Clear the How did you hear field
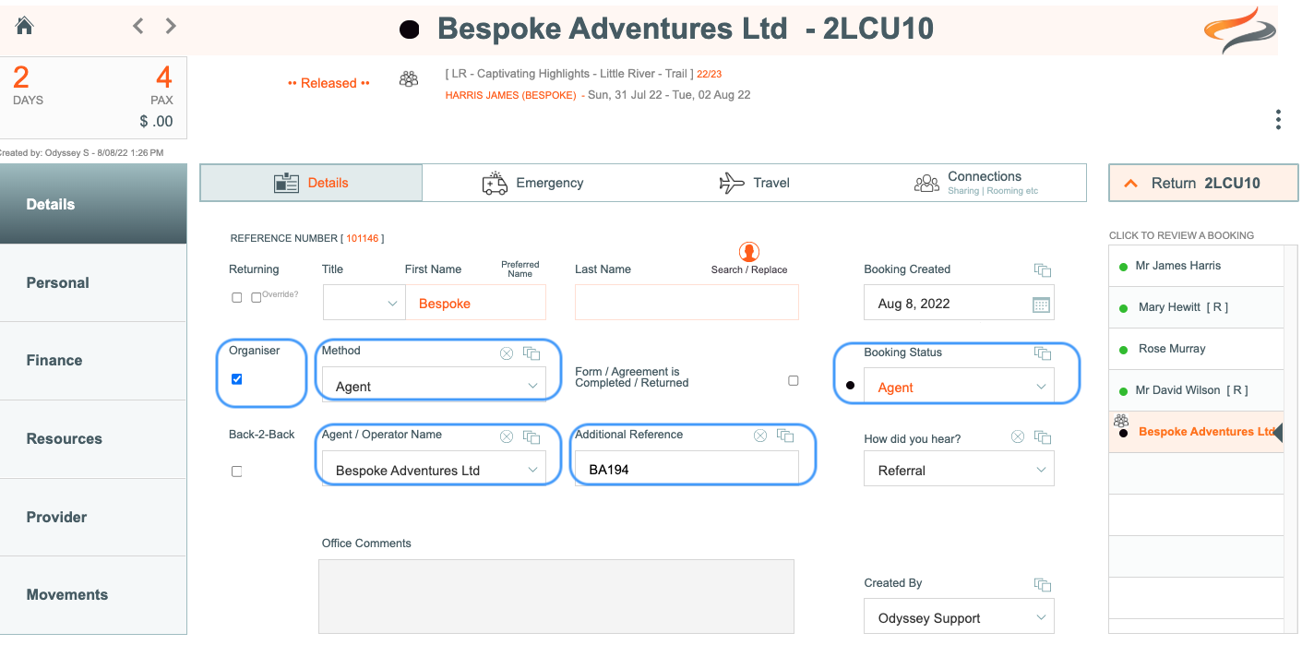 pos(1018,437)
